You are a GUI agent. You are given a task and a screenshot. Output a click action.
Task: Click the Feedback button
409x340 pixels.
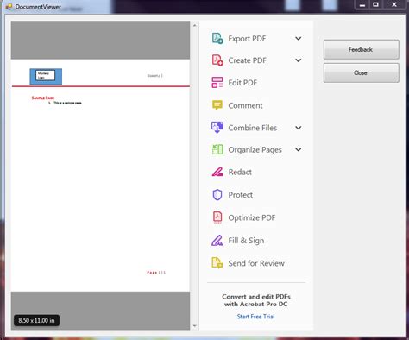point(361,49)
